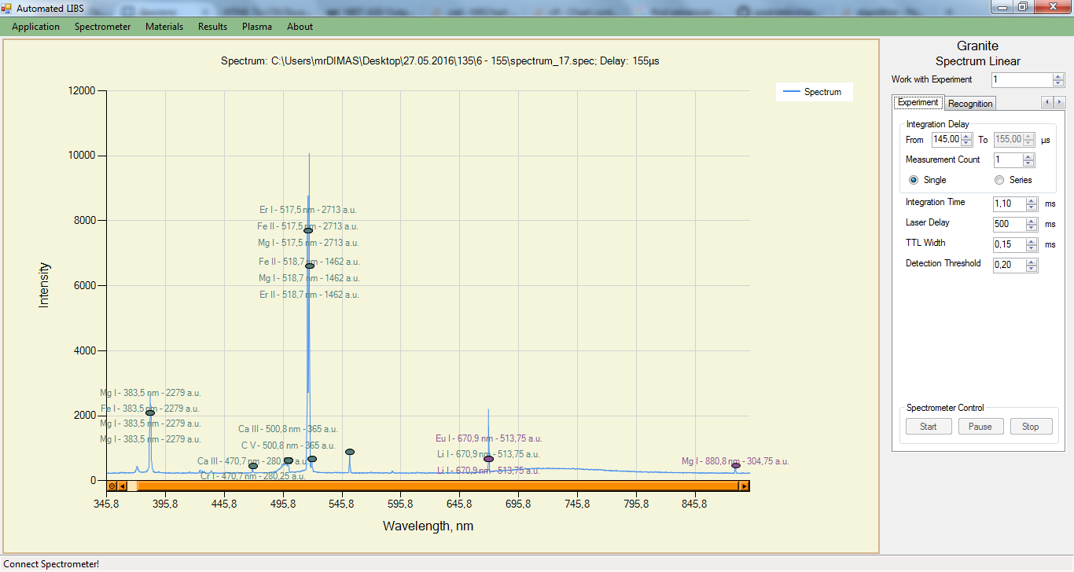The height and width of the screenshot is (572, 1074).
Task: Click the chart scrollbar right arrow
Action: pos(743,486)
